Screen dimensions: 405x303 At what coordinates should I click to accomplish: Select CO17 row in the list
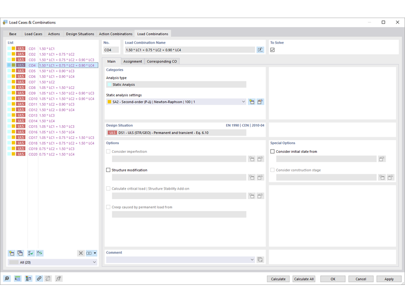click(52, 137)
